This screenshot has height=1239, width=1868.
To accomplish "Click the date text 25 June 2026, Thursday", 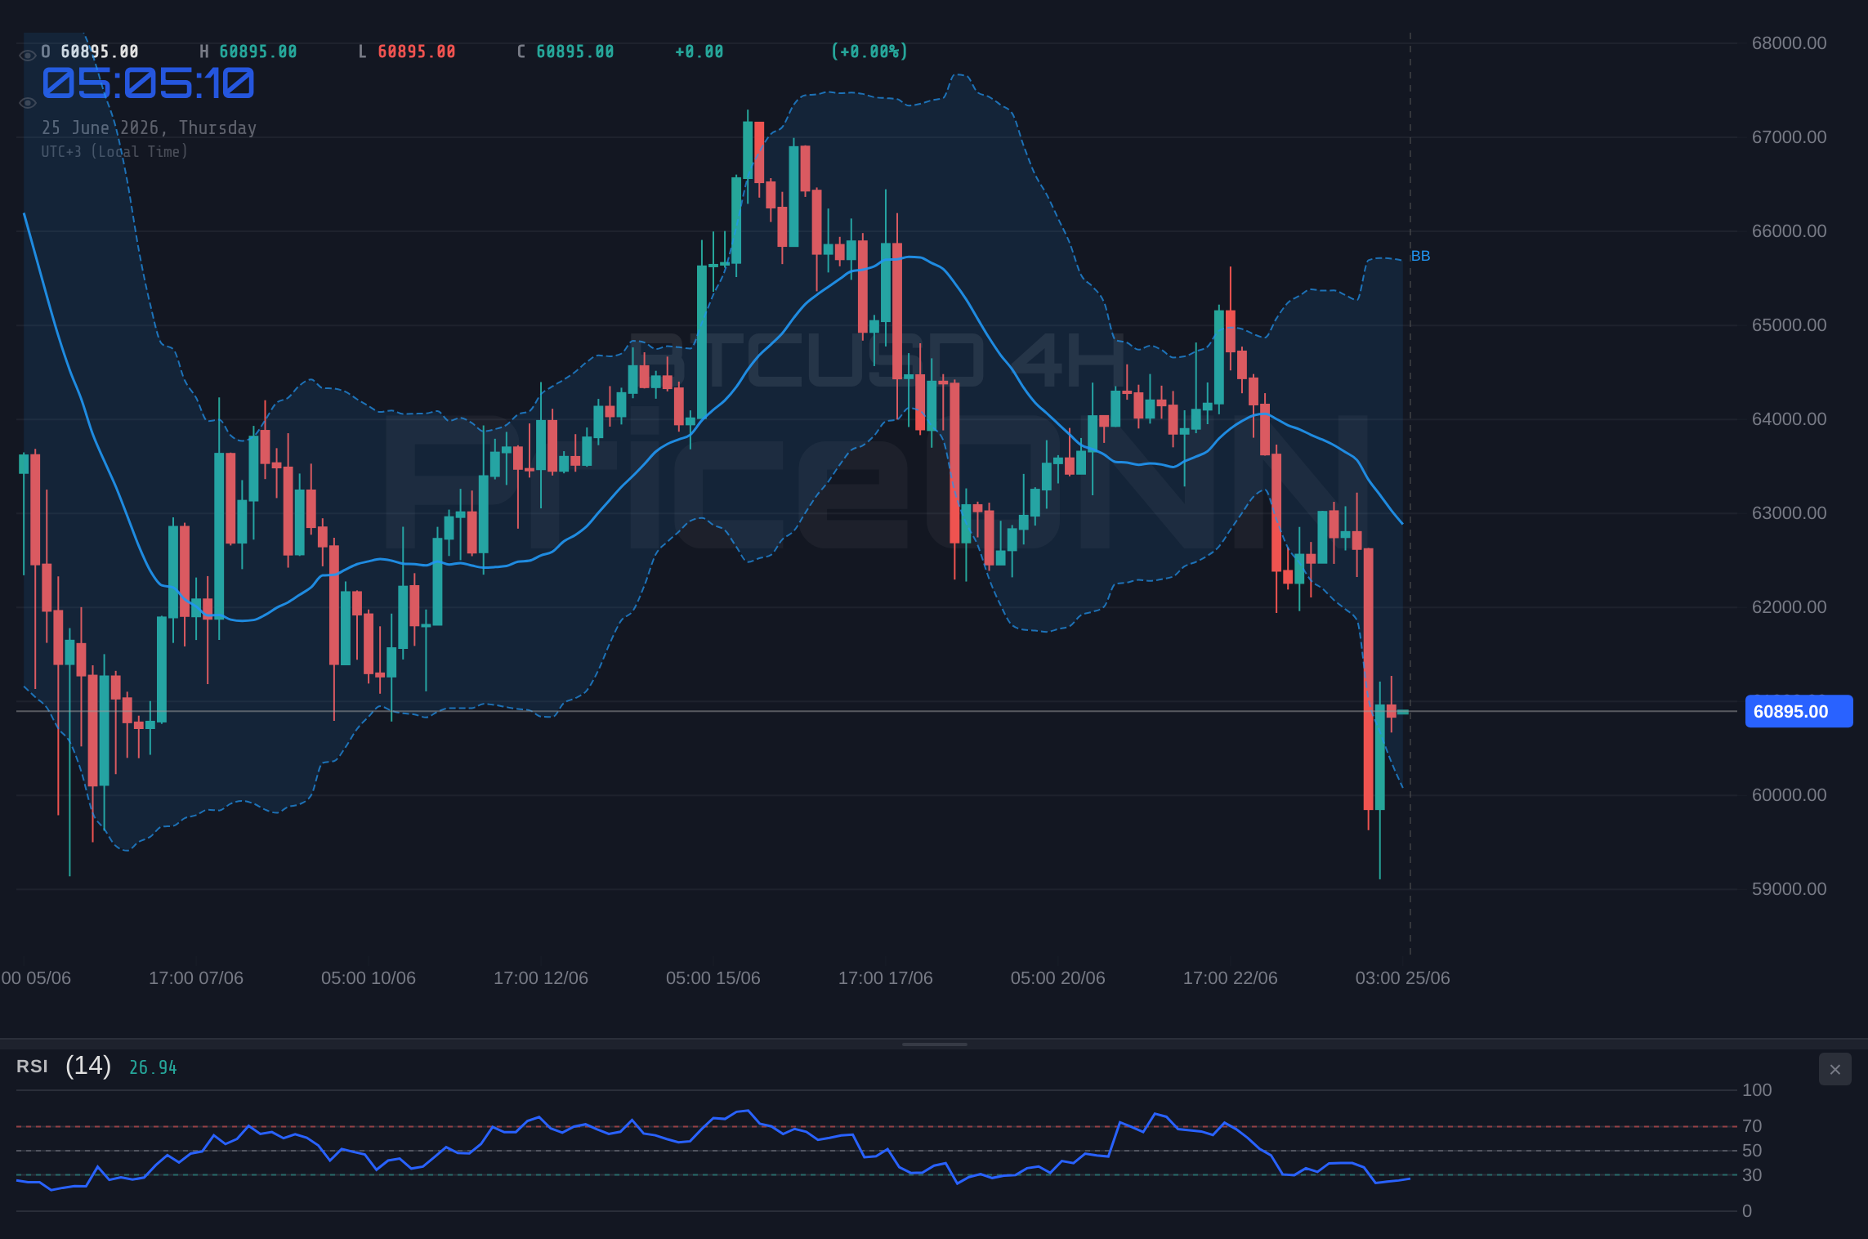I will (x=149, y=127).
